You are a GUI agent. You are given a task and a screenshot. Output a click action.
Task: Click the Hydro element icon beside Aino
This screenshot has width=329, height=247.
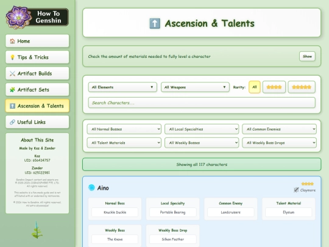pyautogui.click(x=91, y=188)
